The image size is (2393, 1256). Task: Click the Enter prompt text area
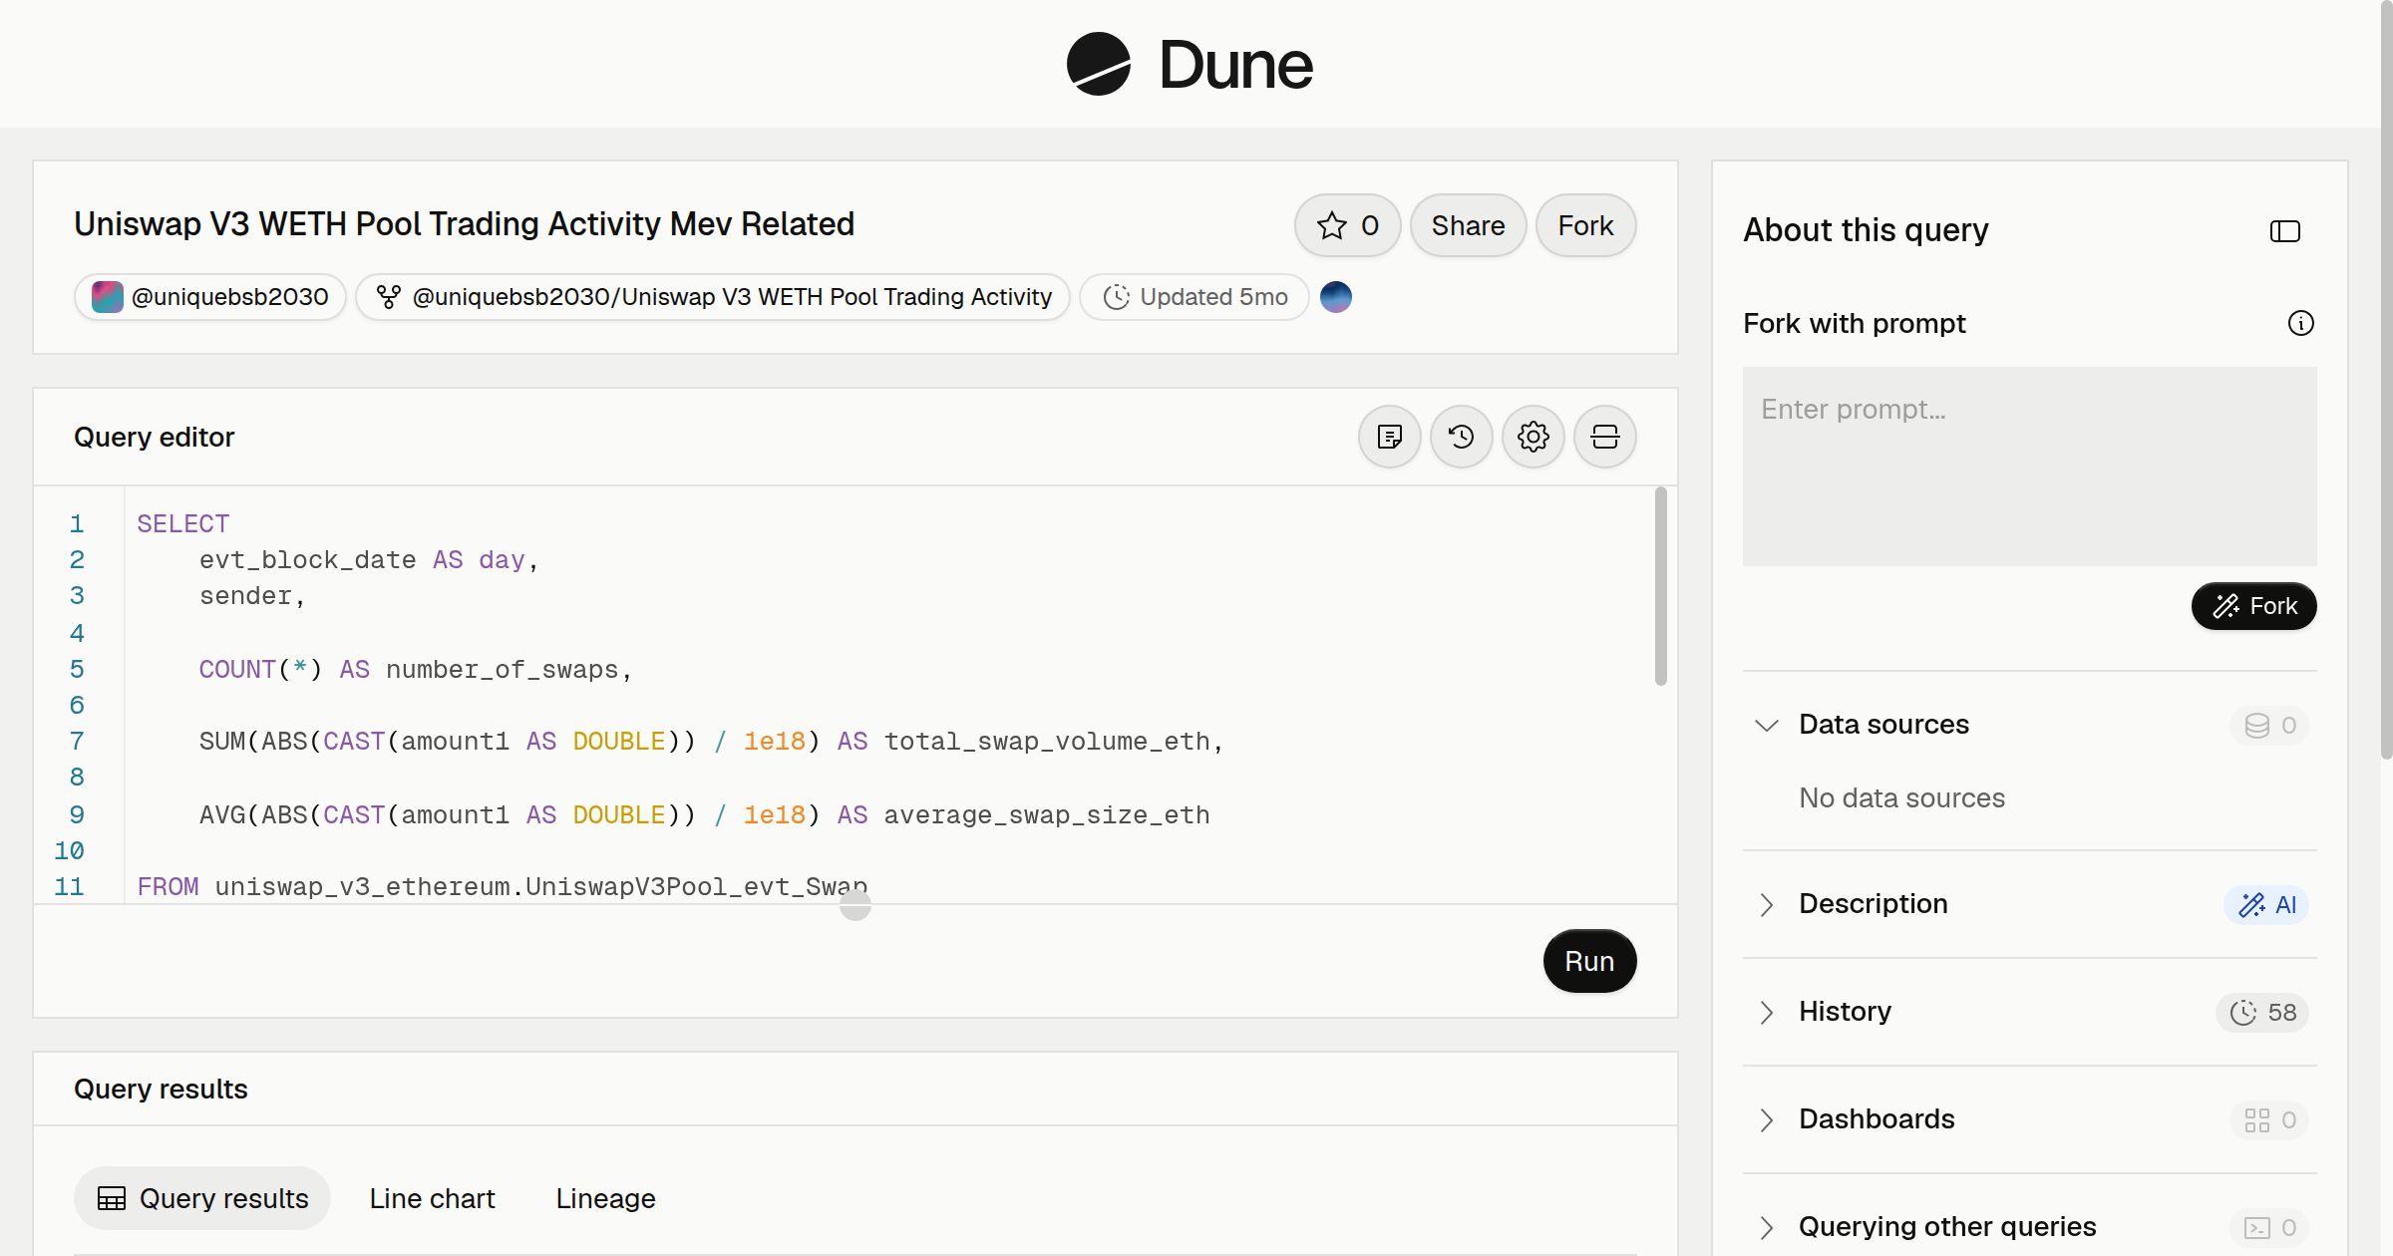[2029, 467]
